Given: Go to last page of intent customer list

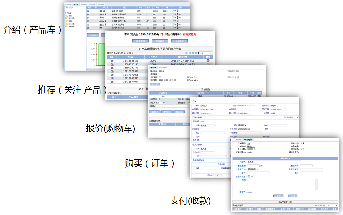Looking at the screenshot, I should pos(196,53).
